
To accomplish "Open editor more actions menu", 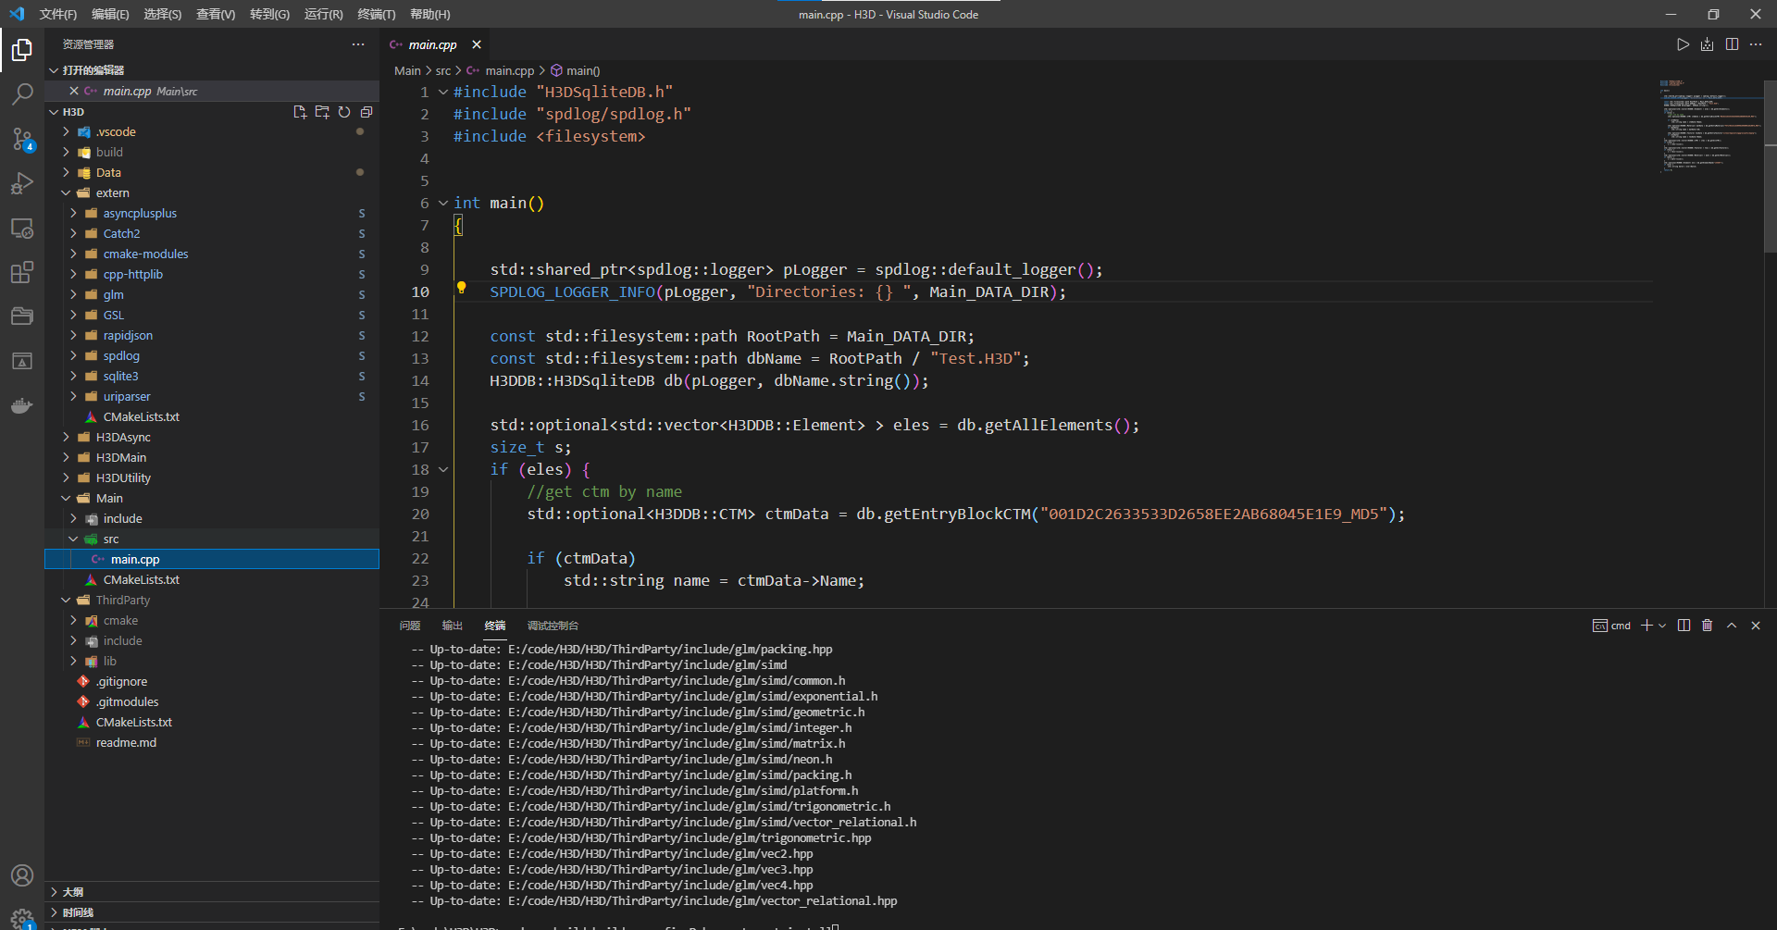I will coord(1756,44).
